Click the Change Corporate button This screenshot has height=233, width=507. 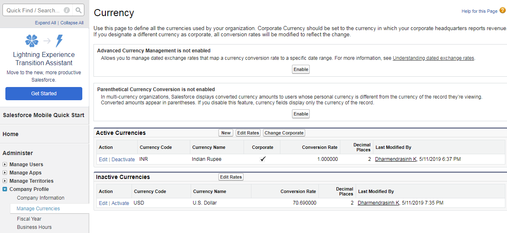coord(284,133)
